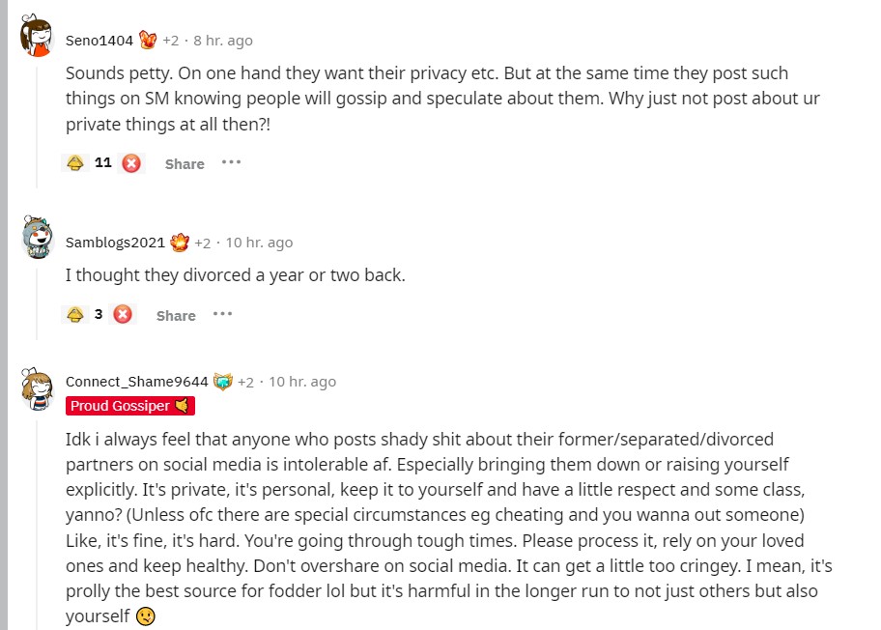Upvote Seno1404's comment
Screen dimensions: 881x630
pos(75,163)
